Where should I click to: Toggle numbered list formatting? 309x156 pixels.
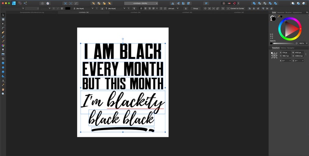[x=165, y=9]
